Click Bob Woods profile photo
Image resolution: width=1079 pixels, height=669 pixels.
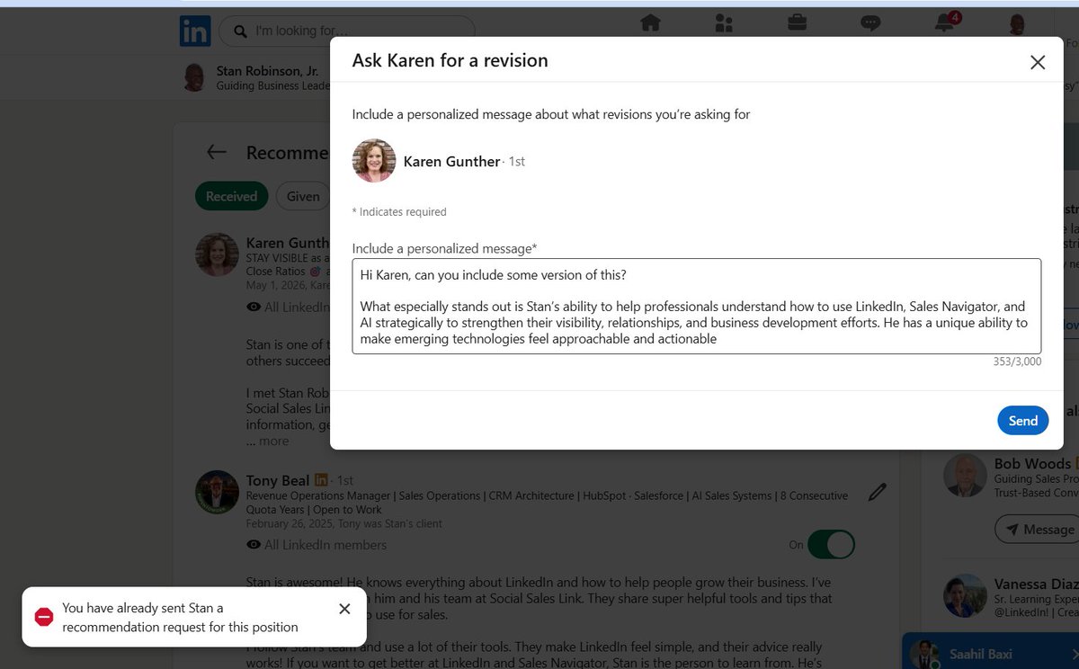click(x=965, y=476)
